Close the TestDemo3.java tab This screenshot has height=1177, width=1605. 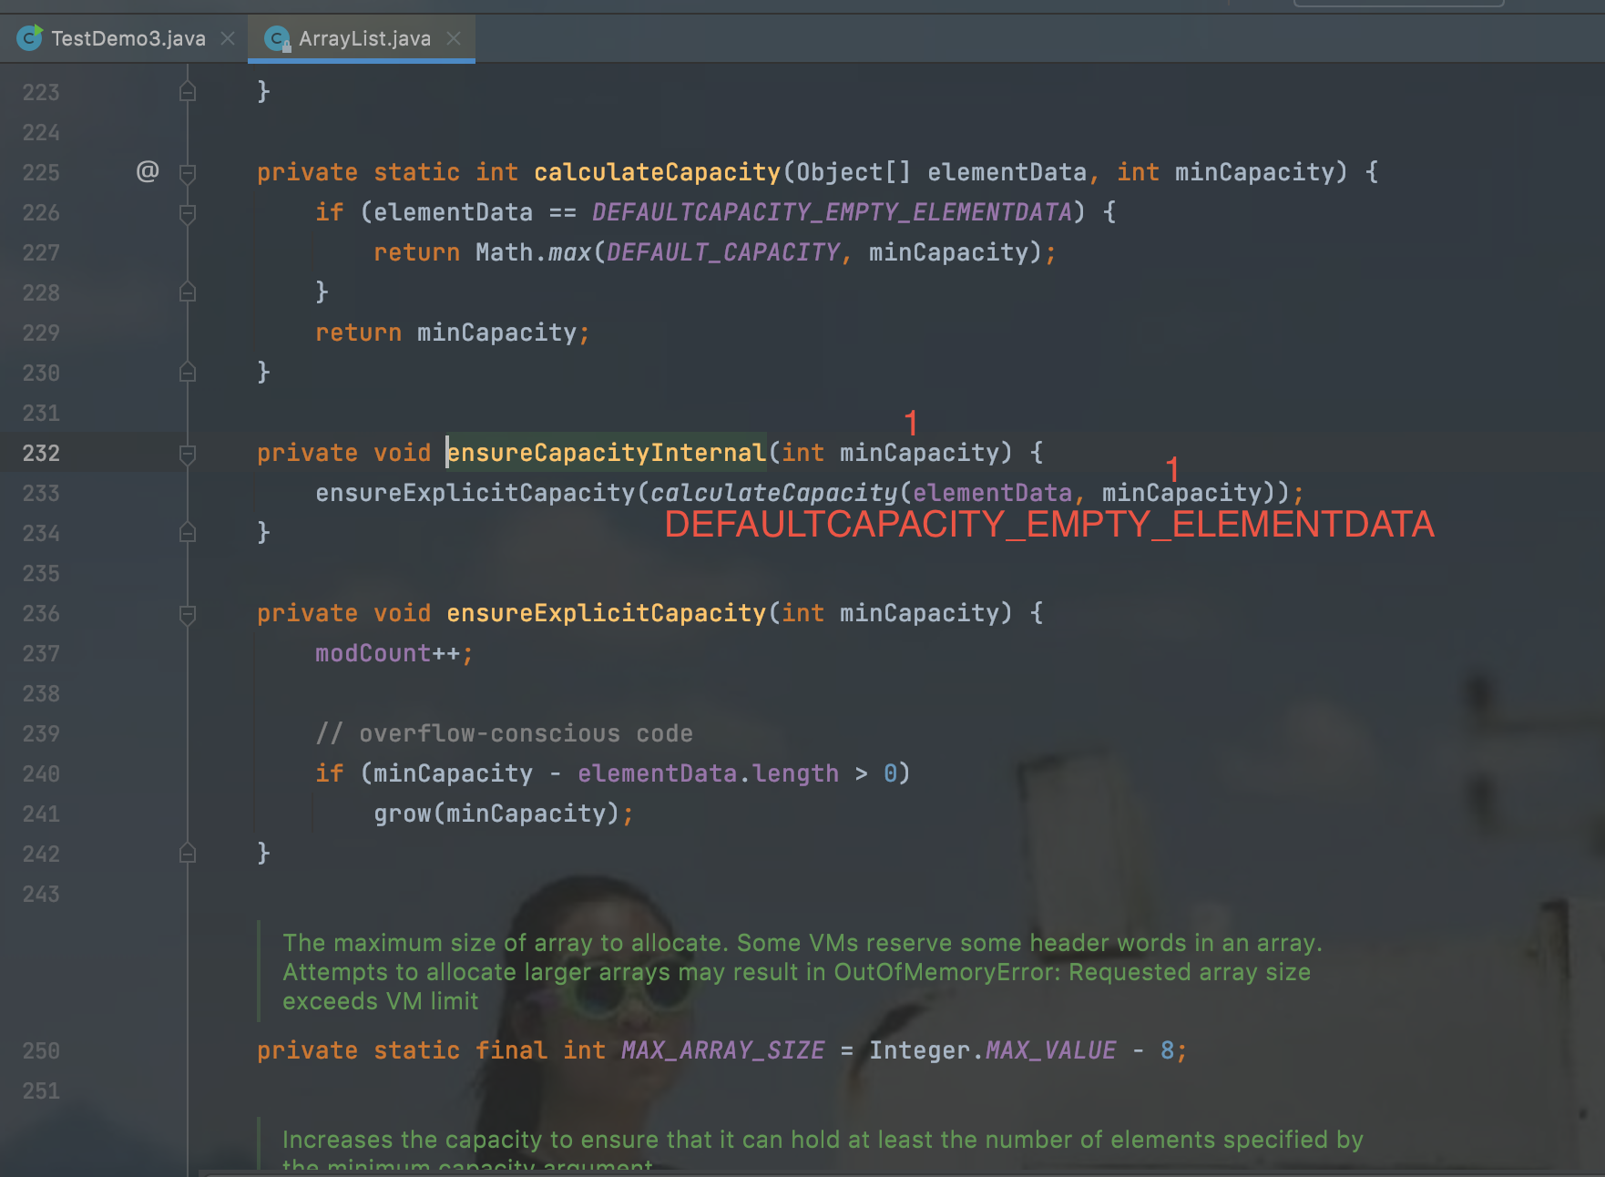(x=228, y=38)
